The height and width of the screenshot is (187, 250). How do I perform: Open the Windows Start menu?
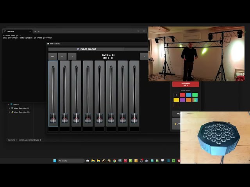click(55, 161)
